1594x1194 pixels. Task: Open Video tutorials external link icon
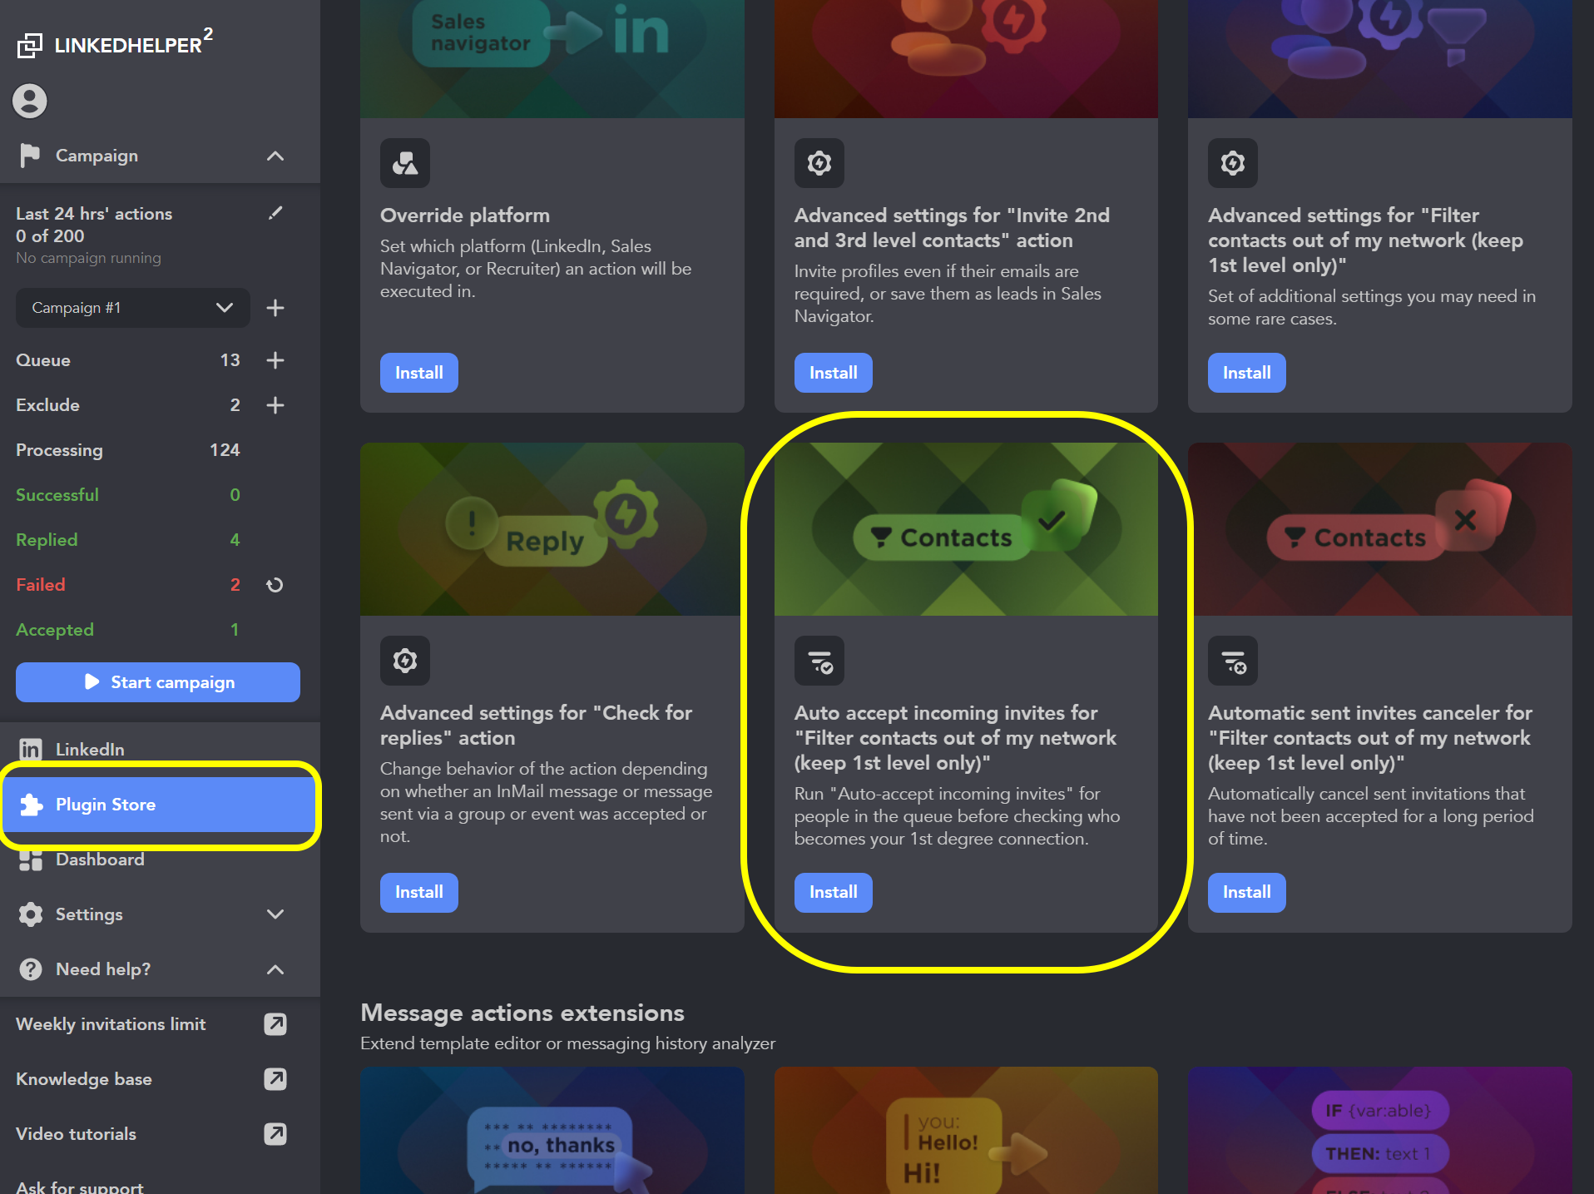coord(275,1134)
